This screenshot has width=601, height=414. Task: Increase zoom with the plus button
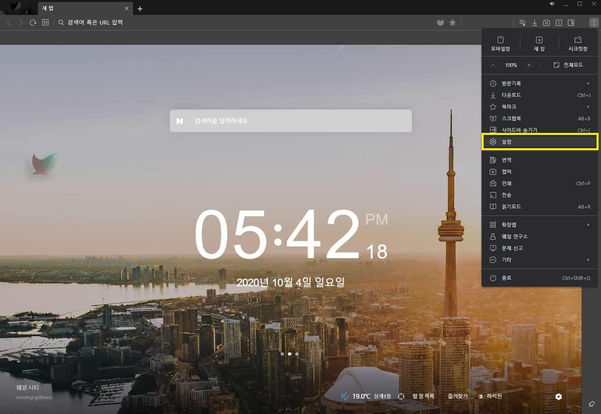[529, 65]
